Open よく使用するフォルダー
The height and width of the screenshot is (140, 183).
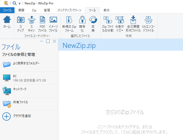pyautogui.click(x=29, y=64)
